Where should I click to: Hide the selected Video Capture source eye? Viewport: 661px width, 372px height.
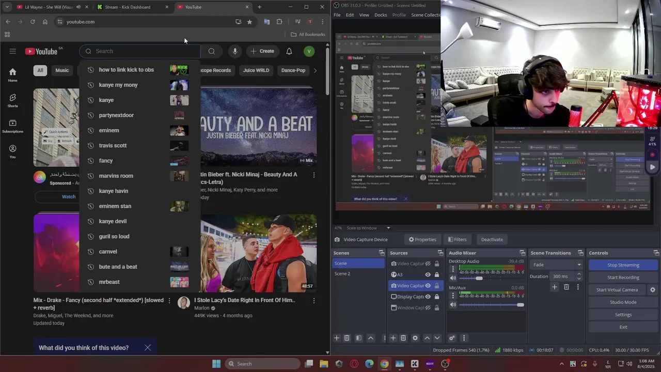(x=428, y=286)
